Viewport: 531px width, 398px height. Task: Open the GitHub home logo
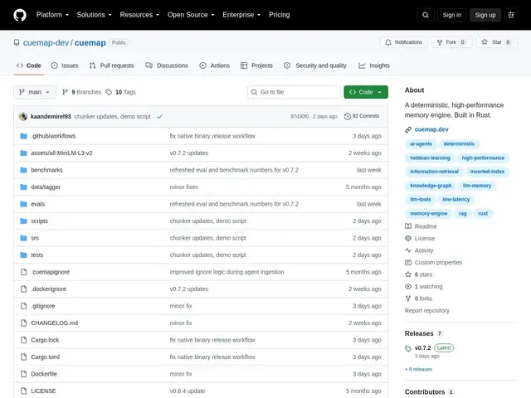[x=20, y=15]
